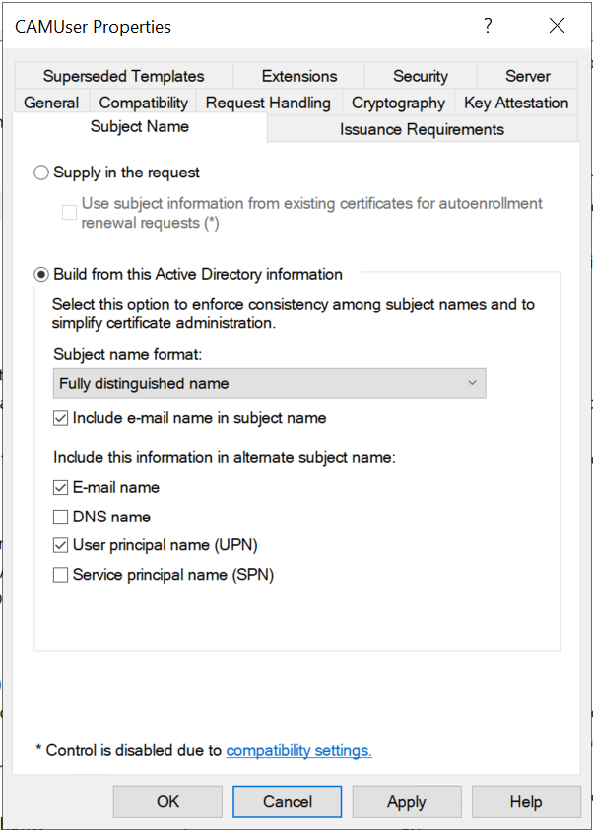Toggle Include e-mail name in subject name

pyautogui.click(x=61, y=418)
